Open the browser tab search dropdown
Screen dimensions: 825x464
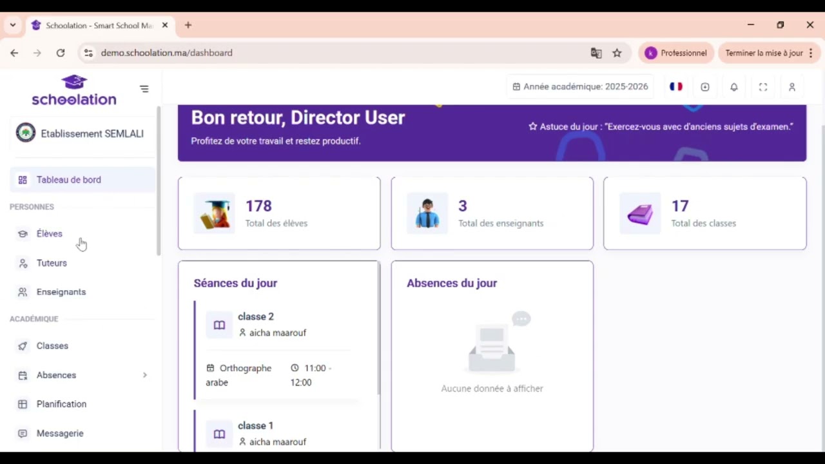tap(12, 25)
